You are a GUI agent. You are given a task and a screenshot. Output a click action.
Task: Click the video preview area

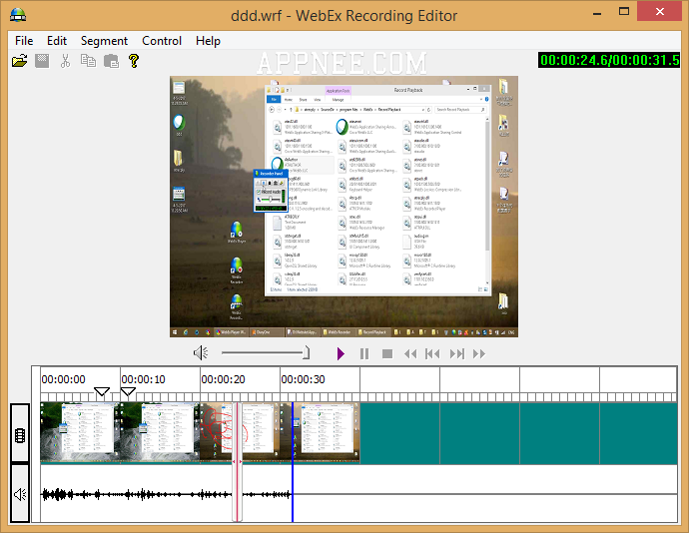[x=344, y=207]
